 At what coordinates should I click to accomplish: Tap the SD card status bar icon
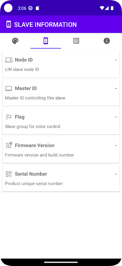pos(37,8)
